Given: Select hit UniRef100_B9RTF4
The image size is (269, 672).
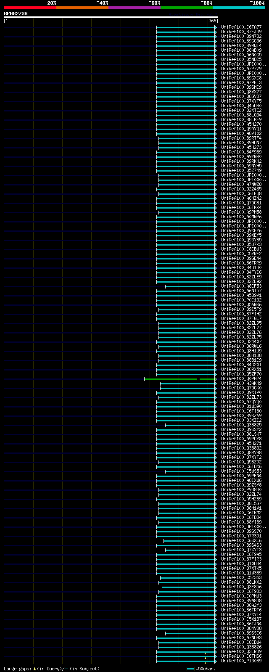Looking at the screenshot, I should click(x=241, y=138).
